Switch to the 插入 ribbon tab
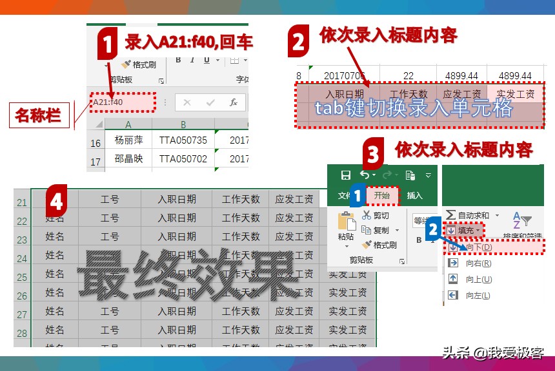This screenshot has width=555, height=371. tap(415, 195)
